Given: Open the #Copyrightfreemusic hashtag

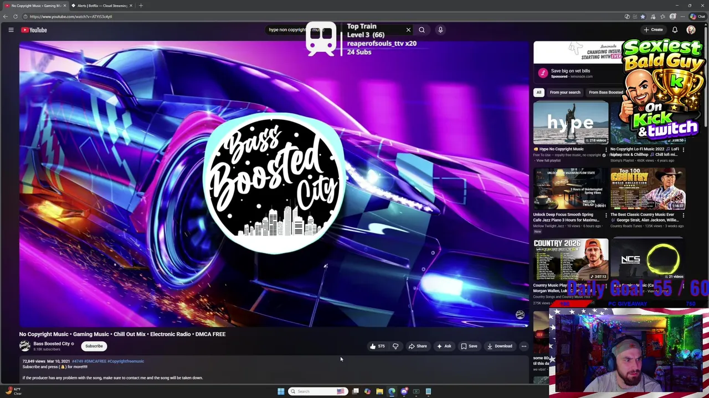Looking at the screenshot, I should (x=126, y=361).
